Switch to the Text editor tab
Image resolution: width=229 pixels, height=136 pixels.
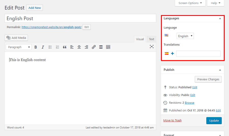tap(152, 39)
